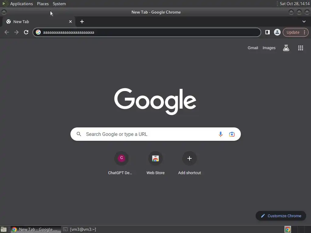311x233 pixels.
Task: Open the System menu
Action: (59, 4)
